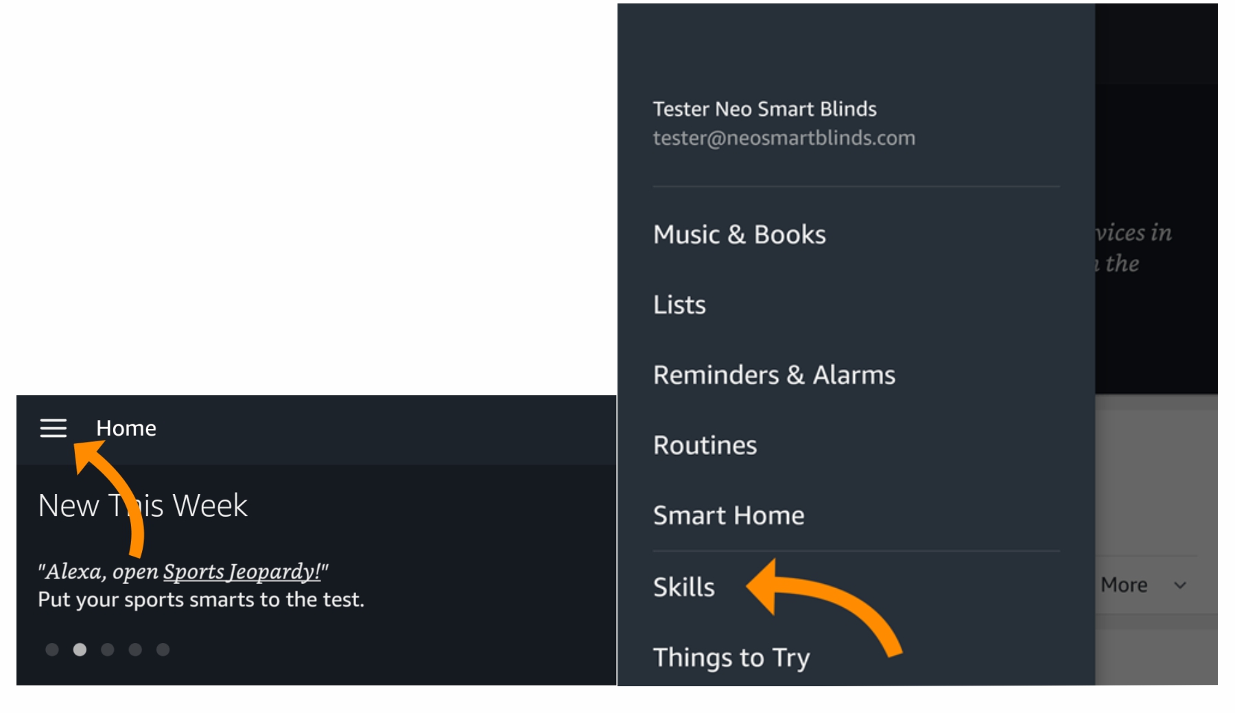Click the Home title in header
Image resolution: width=1235 pixels, height=713 pixels.
[x=126, y=428]
